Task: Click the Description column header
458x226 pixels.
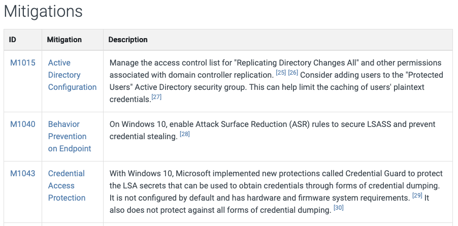Action: (128, 40)
